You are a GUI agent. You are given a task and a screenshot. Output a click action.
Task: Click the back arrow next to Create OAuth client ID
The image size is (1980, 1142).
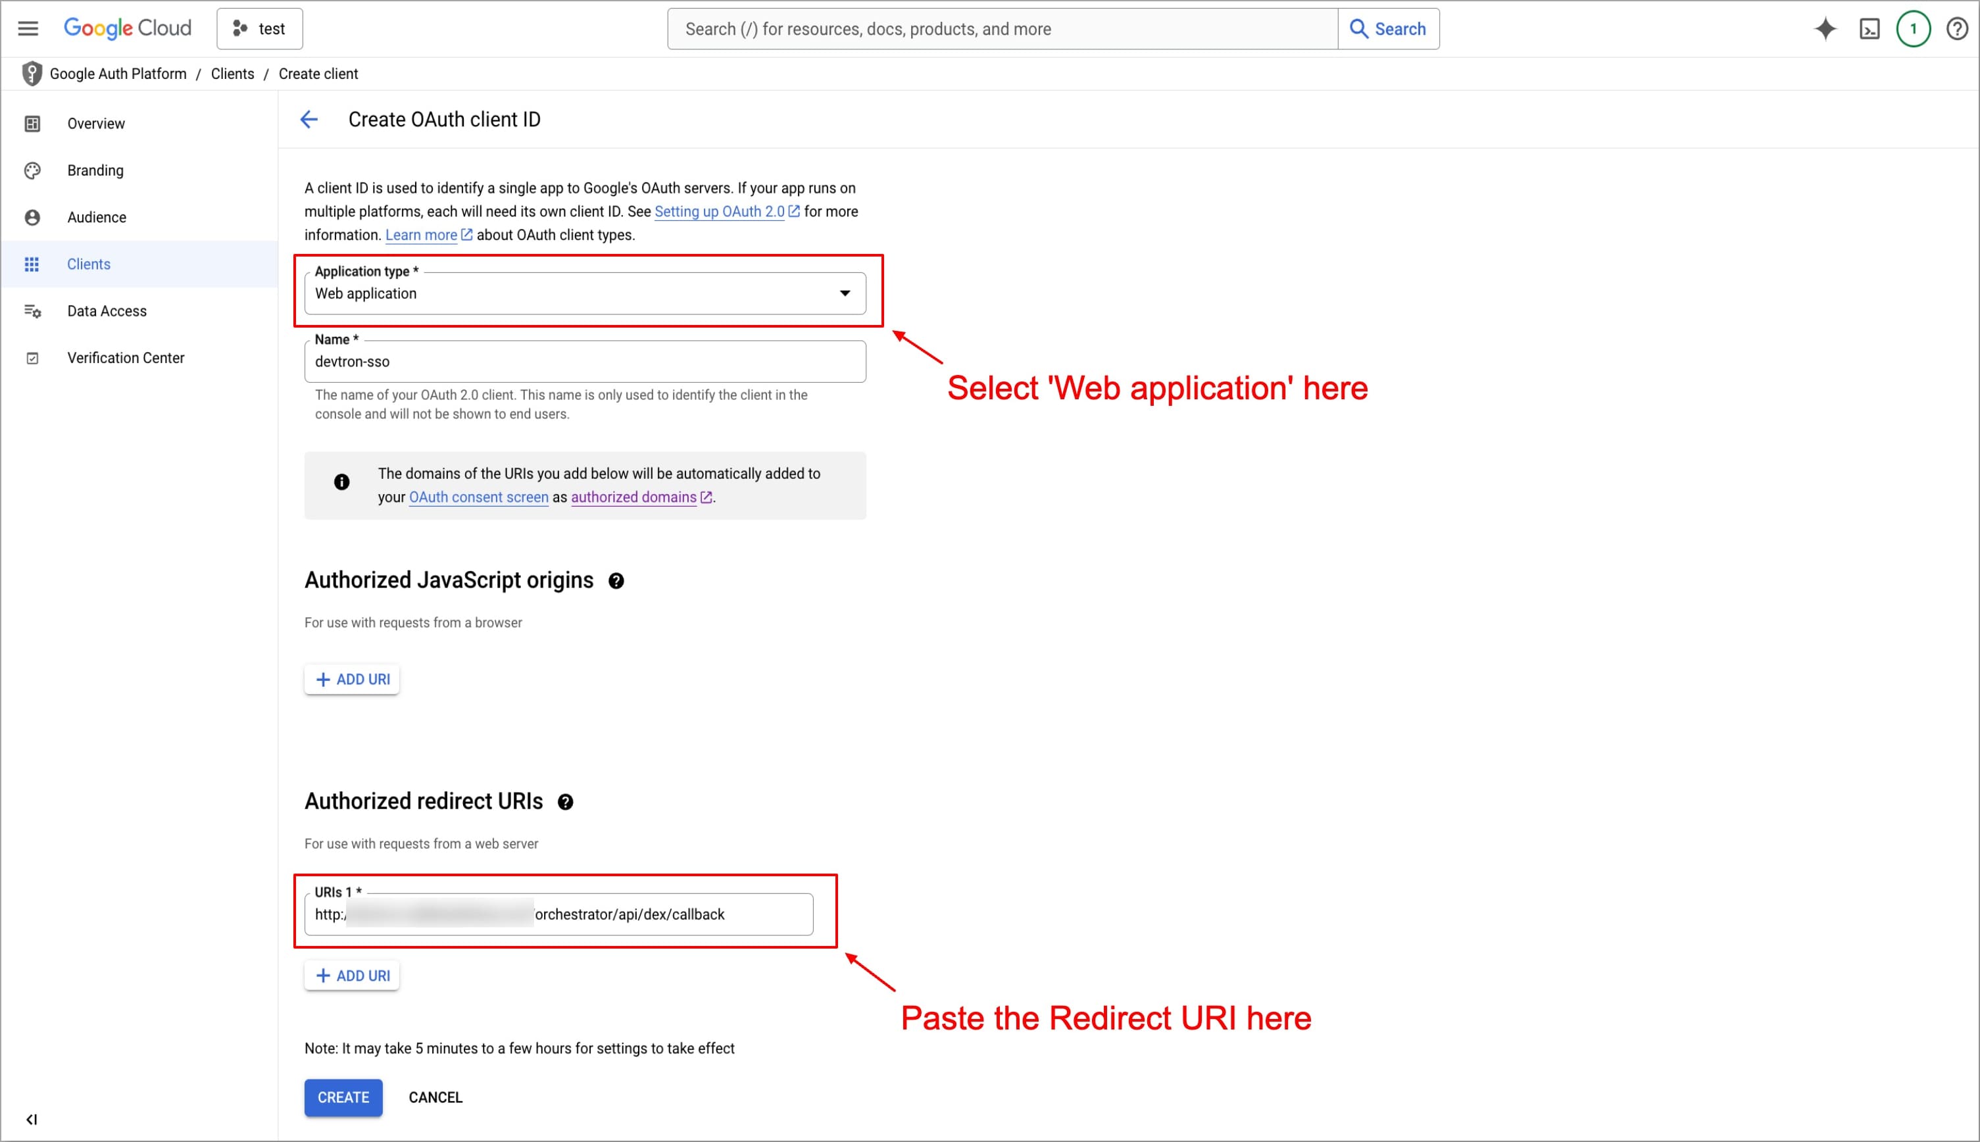tap(309, 119)
